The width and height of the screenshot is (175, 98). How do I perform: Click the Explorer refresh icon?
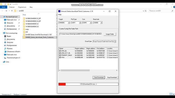tap(146, 11)
